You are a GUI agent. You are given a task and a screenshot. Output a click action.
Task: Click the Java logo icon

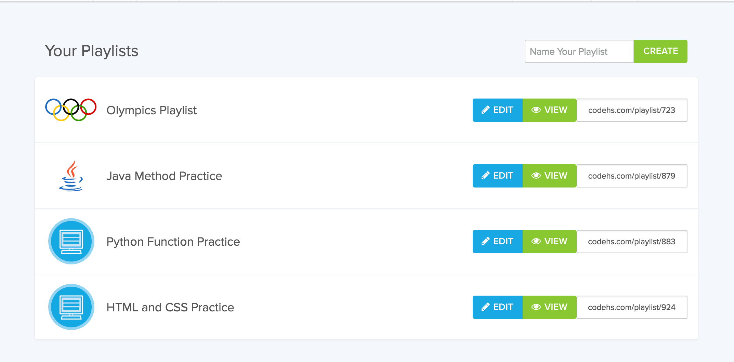pyautogui.click(x=71, y=176)
